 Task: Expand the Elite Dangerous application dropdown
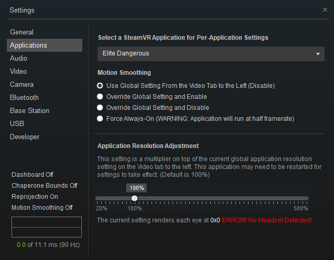click(x=211, y=54)
